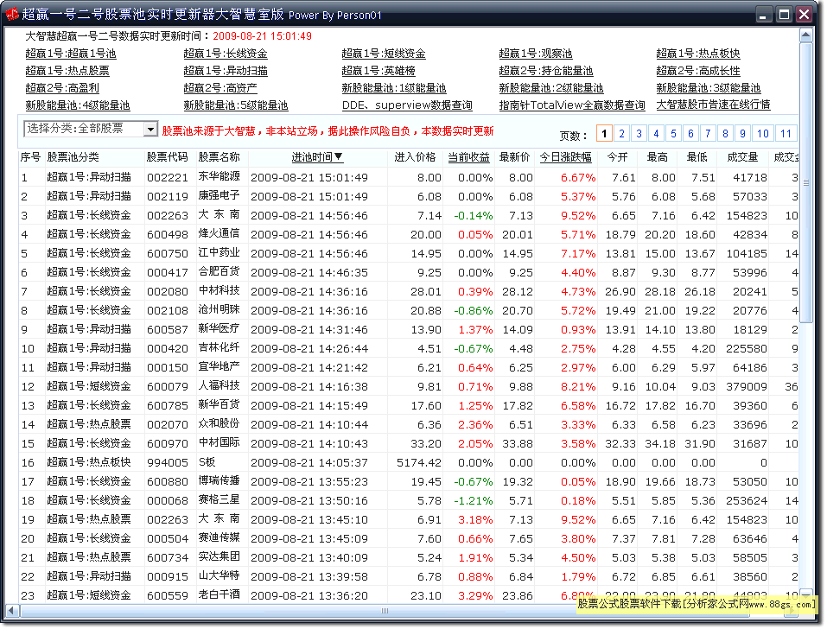
Task: Select stock name 山大华特
Action: point(219,575)
